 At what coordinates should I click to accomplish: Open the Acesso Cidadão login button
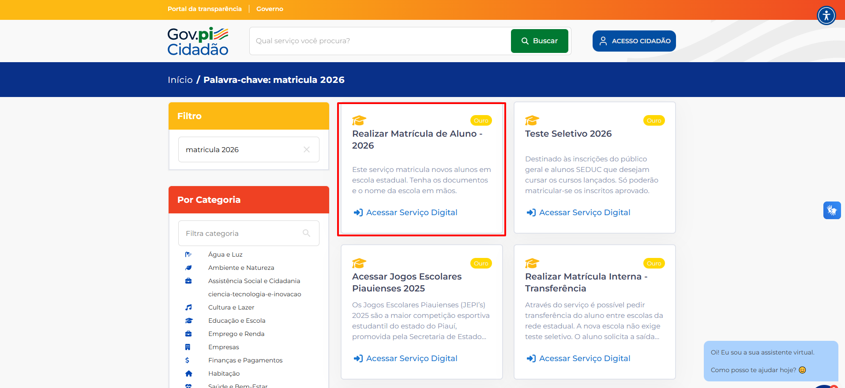tap(634, 41)
